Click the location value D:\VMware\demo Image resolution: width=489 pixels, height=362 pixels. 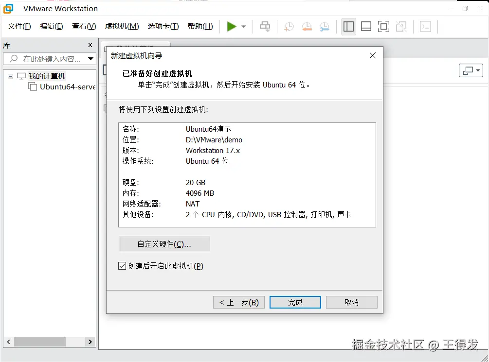[x=214, y=139]
